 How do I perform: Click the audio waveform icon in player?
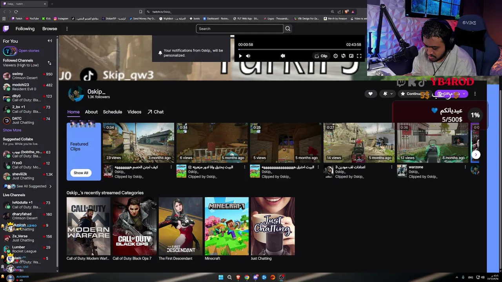283,56
